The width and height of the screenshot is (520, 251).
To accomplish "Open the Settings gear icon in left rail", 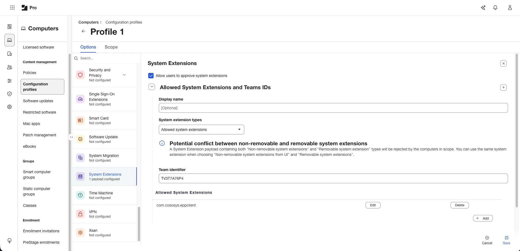I will pos(9,107).
